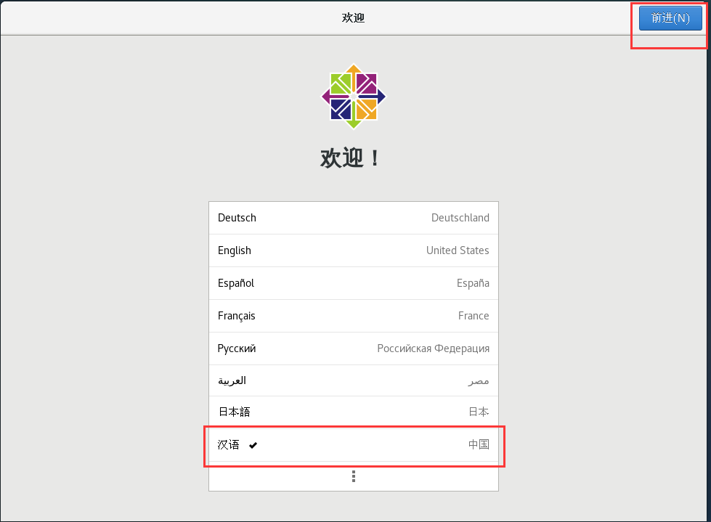
Task: Click the United States region label
Action: 458,250
